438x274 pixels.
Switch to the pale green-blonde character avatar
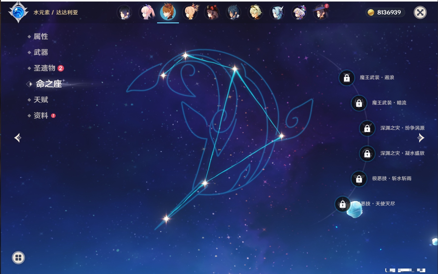point(255,13)
